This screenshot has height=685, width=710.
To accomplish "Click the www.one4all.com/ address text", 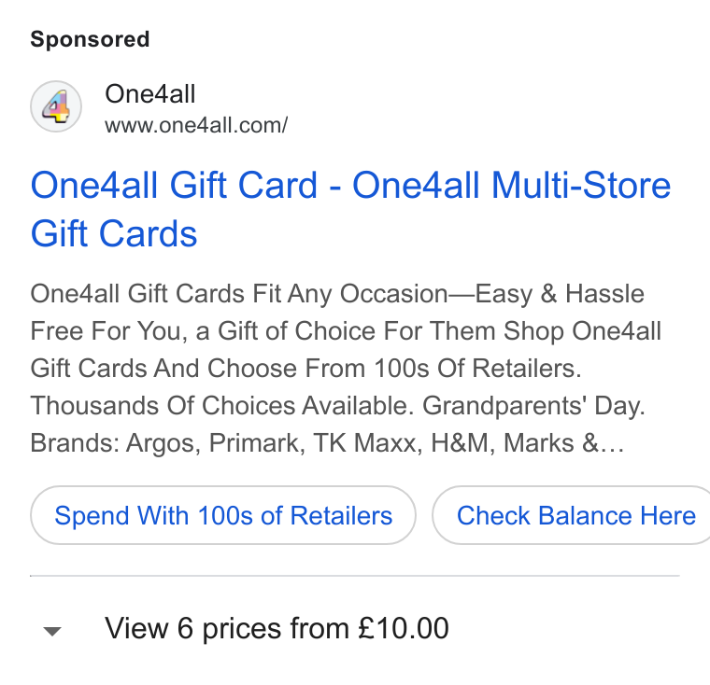I will pos(196,125).
